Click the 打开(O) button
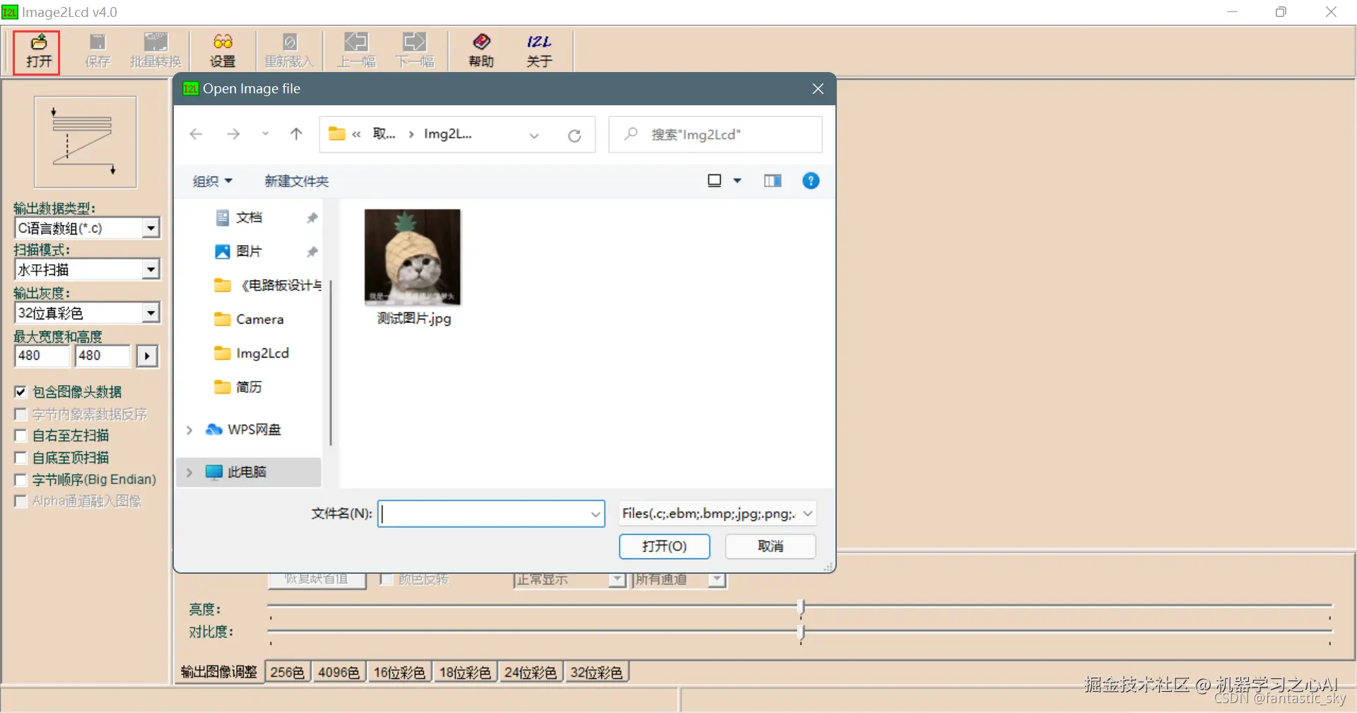1357x713 pixels. pos(664,546)
